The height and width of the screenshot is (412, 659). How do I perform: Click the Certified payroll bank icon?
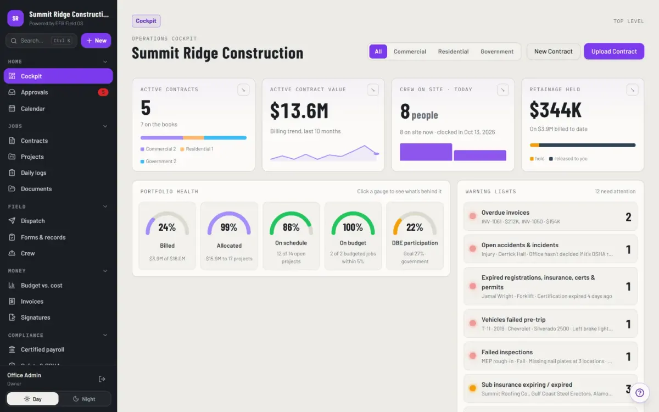coord(12,349)
